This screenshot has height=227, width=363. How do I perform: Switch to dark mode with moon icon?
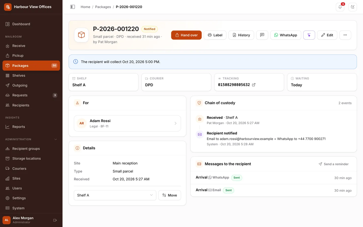pos(353,7)
